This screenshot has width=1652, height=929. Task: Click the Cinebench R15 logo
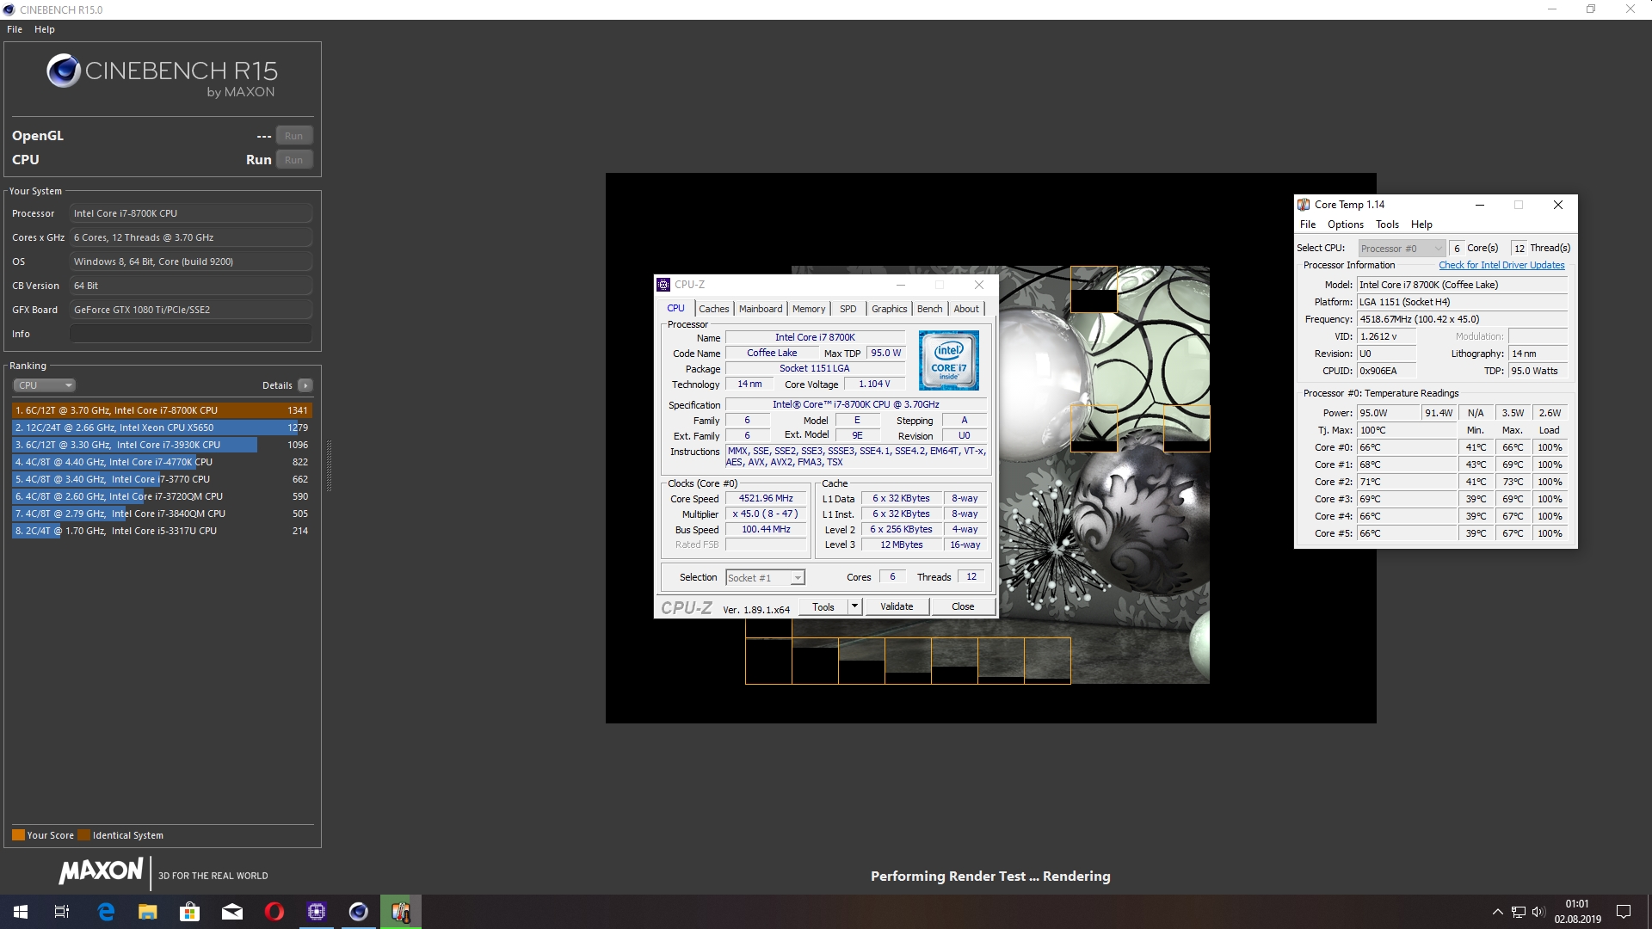pyautogui.click(x=162, y=76)
